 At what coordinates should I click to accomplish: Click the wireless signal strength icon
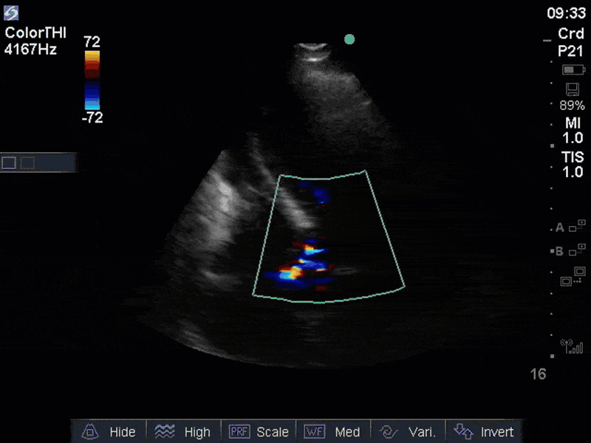pyautogui.click(x=572, y=346)
